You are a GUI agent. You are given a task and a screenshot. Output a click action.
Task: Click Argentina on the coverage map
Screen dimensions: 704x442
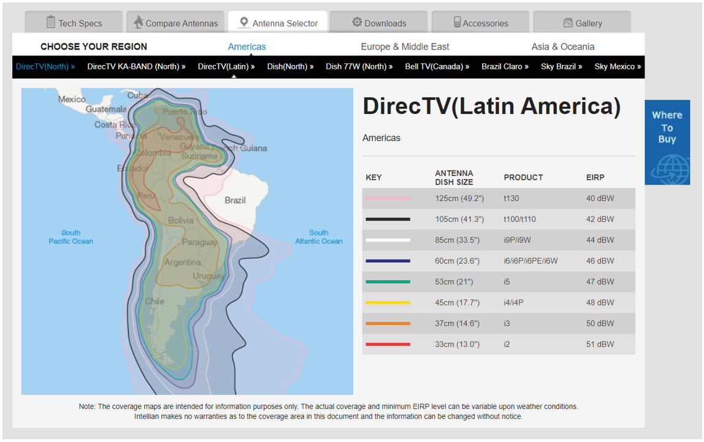click(182, 262)
